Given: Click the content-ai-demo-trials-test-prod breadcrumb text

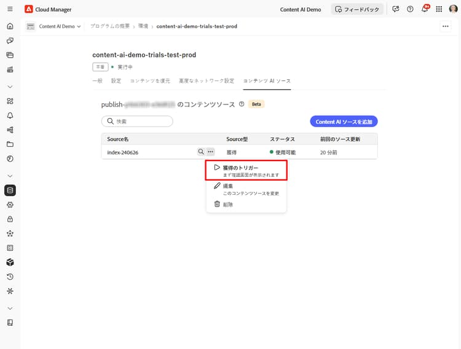Looking at the screenshot, I should point(197,26).
